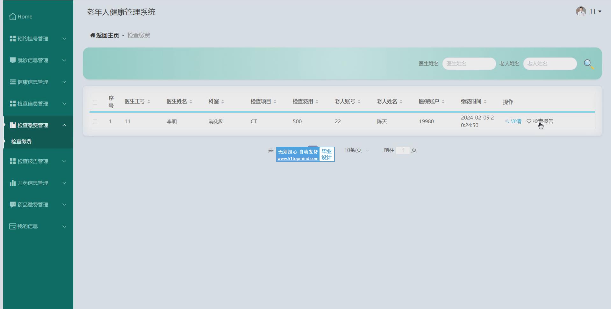Select the 检查缴费 submenu item
Screen dimensions: 611x309
[21, 141]
